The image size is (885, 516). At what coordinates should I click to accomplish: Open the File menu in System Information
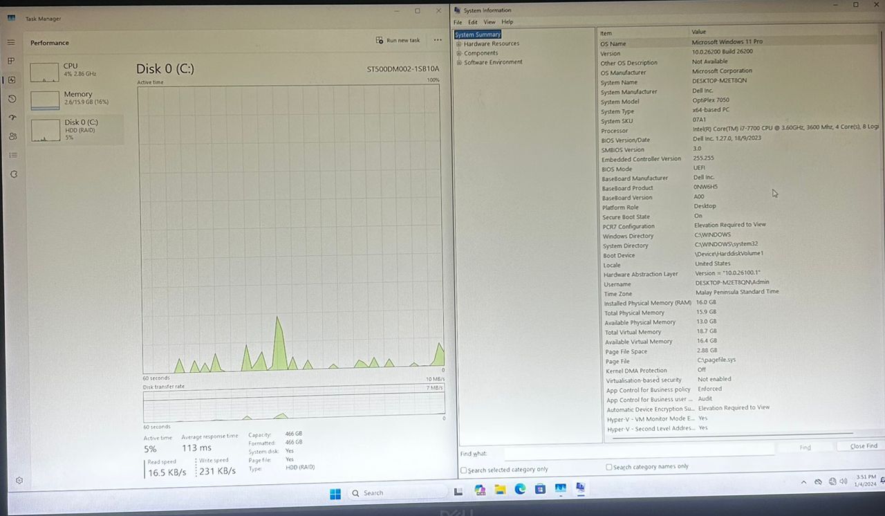458,22
